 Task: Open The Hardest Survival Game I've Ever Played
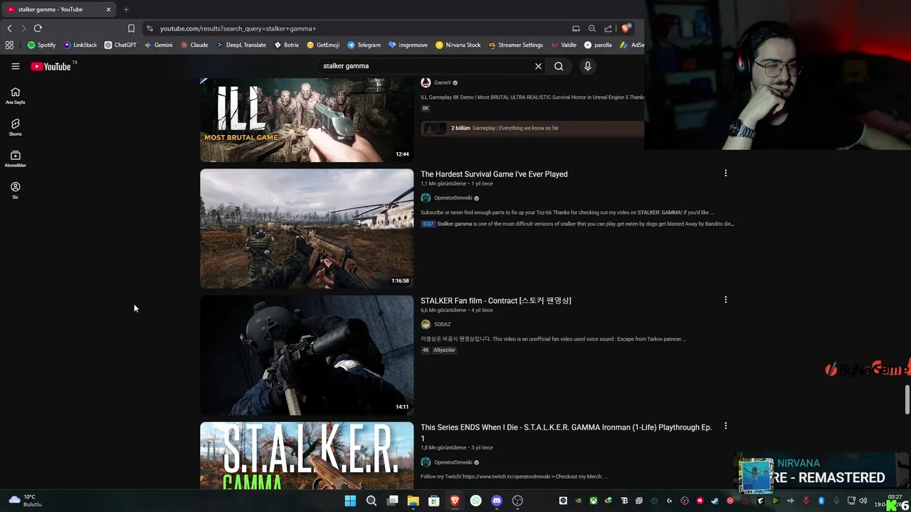[494, 174]
